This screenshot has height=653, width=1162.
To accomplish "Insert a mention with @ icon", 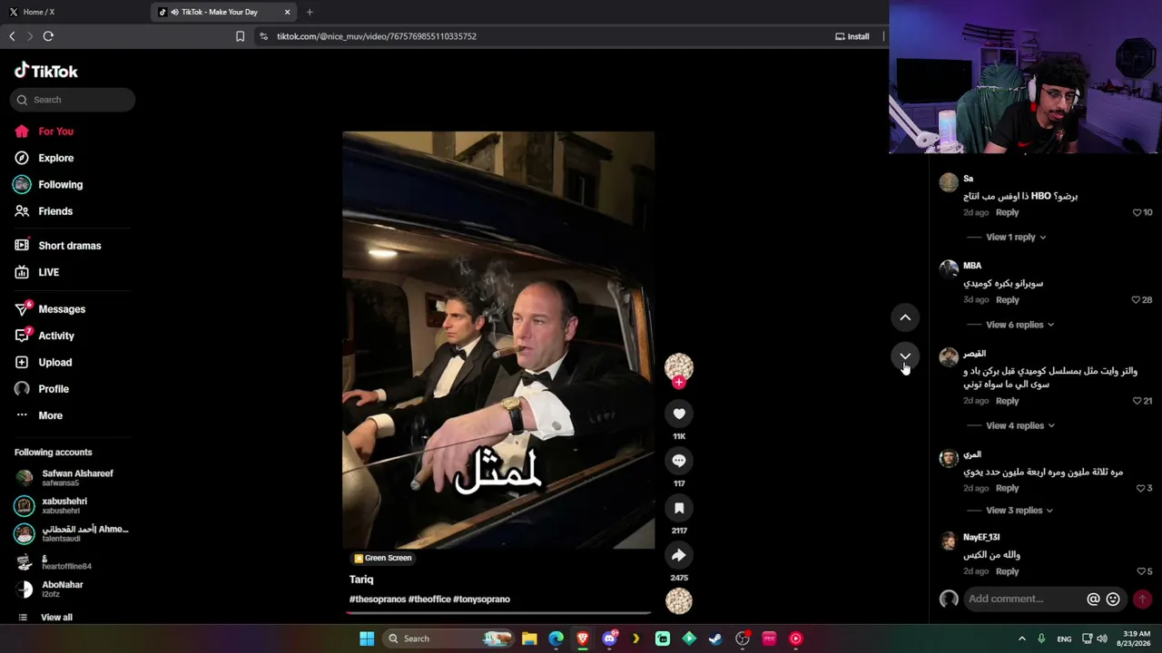I will (1093, 599).
